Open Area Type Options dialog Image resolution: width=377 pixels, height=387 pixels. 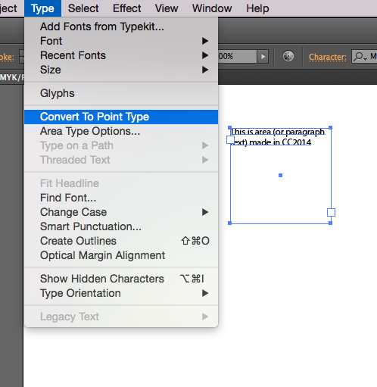tap(121, 131)
